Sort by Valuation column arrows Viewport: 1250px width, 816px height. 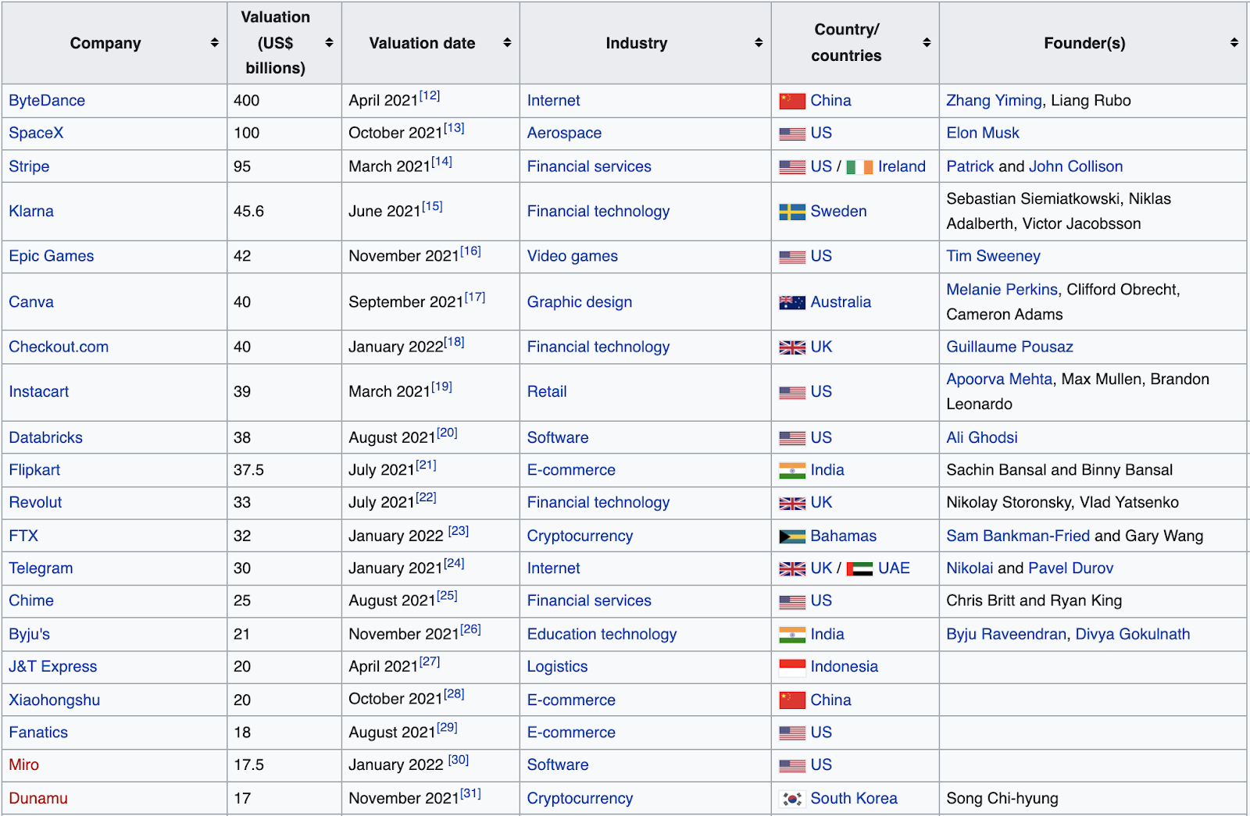pos(329,43)
